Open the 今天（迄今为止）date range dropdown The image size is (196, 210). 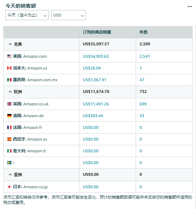(x=27, y=15)
